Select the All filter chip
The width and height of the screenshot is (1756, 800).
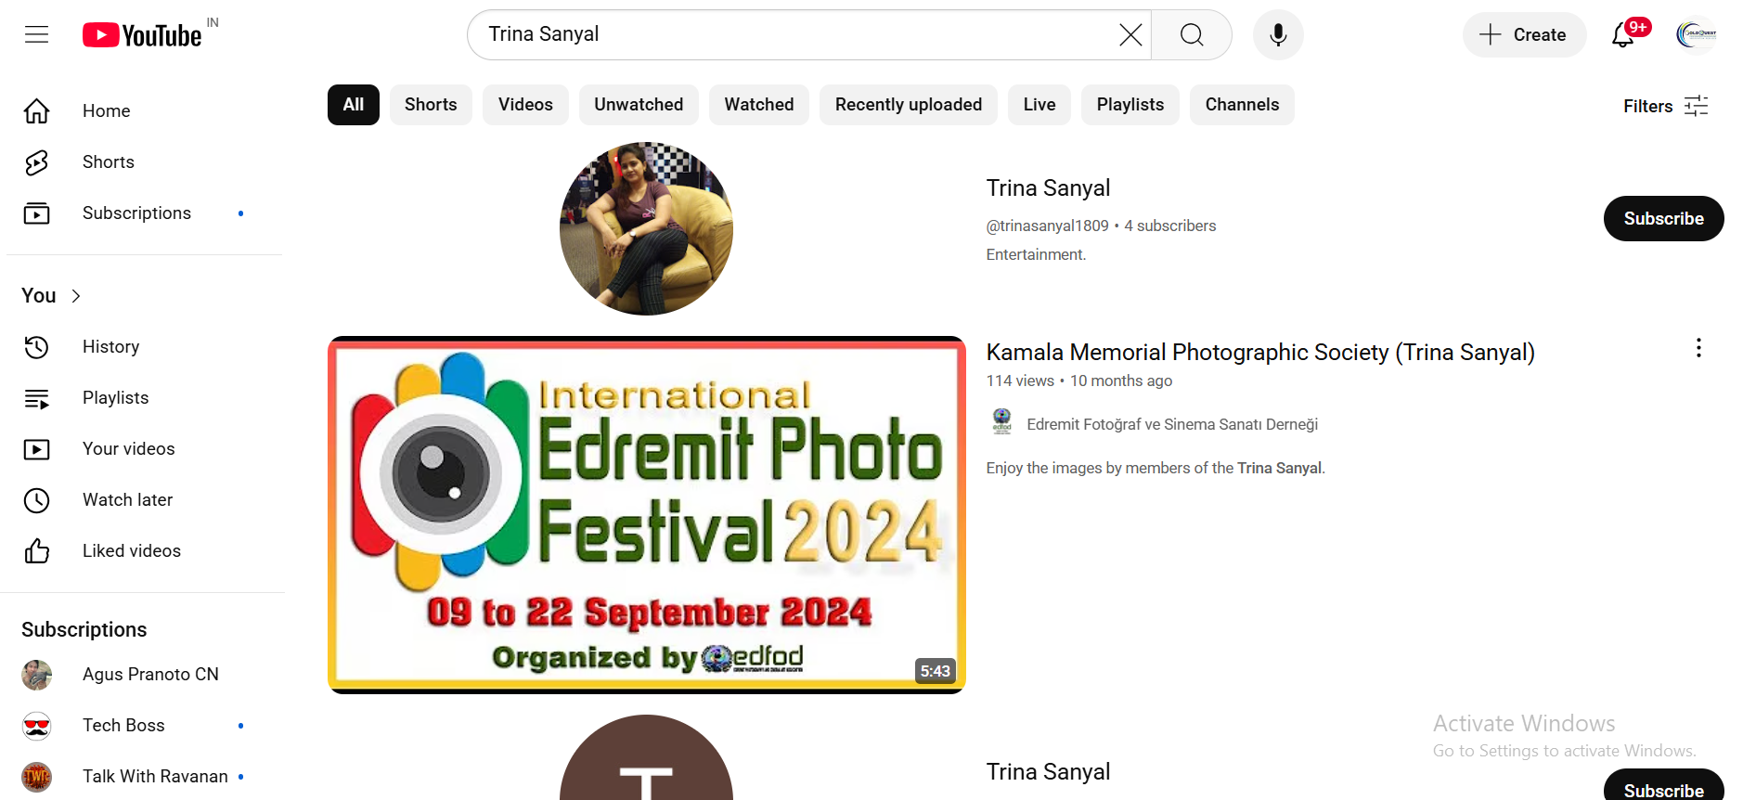(354, 105)
